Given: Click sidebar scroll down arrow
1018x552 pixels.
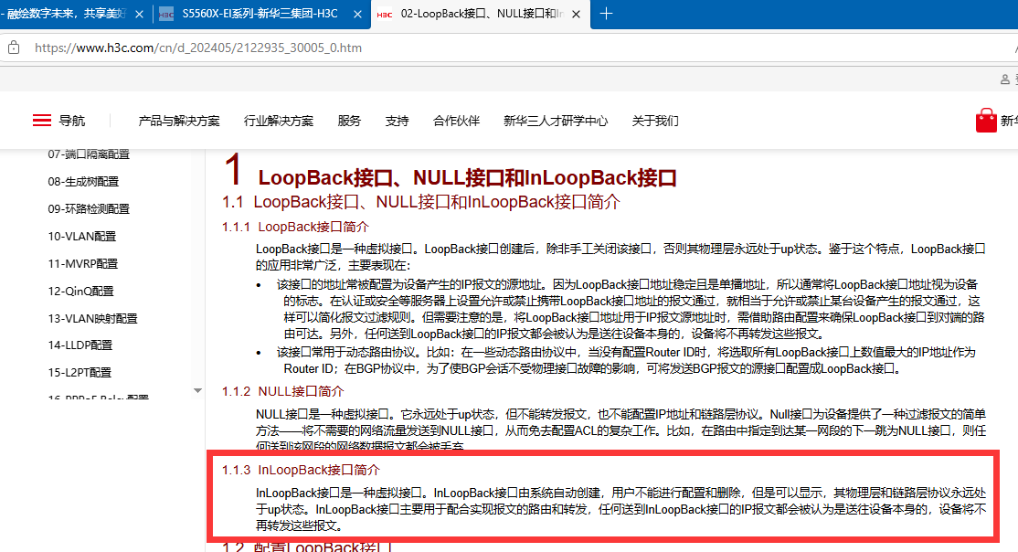Looking at the screenshot, I should [197, 391].
